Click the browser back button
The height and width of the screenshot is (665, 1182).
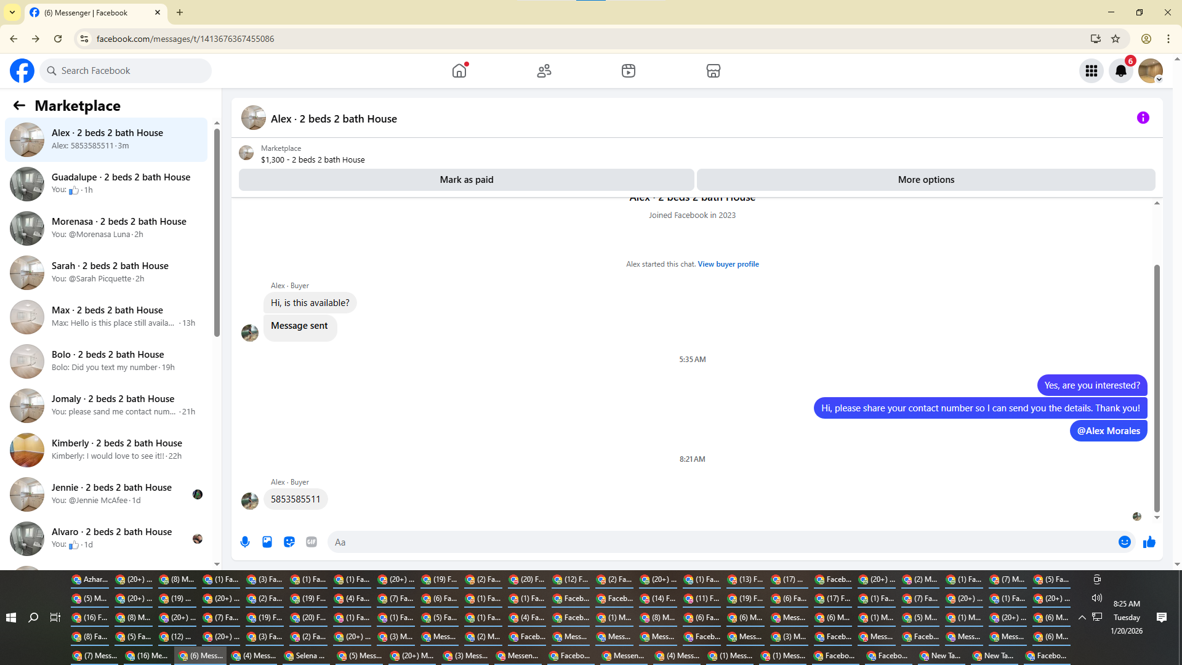coord(14,39)
